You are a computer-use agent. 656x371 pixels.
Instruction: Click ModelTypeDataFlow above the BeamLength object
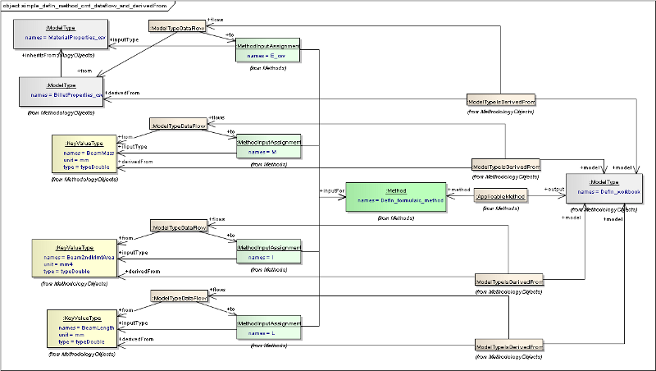click(177, 297)
